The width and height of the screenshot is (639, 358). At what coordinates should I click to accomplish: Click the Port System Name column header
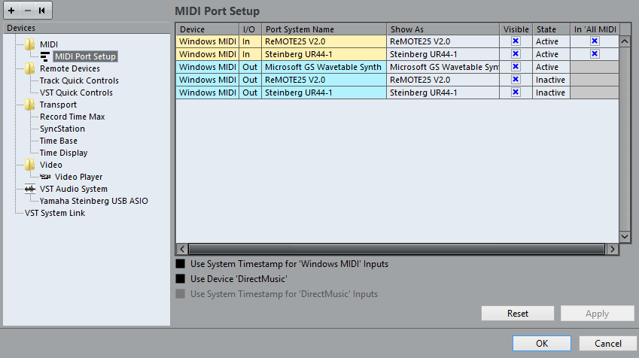(324, 29)
